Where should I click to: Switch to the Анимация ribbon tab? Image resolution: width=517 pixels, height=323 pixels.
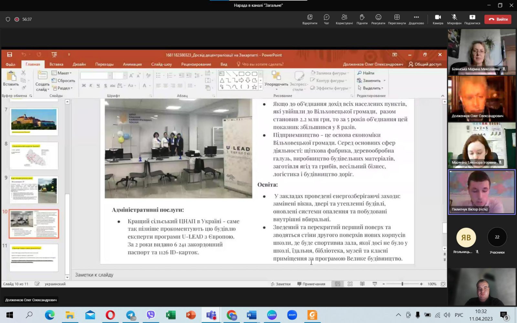[132, 64]
